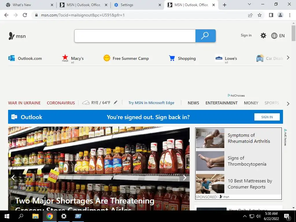
Task: Click the volume speaker tray icon
Action: [x=258, y=216]
